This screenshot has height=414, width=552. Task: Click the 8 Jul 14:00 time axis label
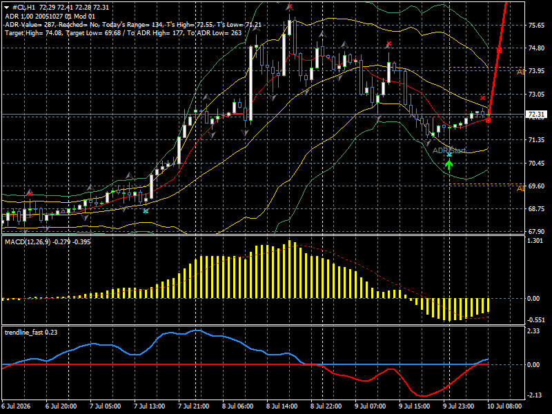(282, 406)
